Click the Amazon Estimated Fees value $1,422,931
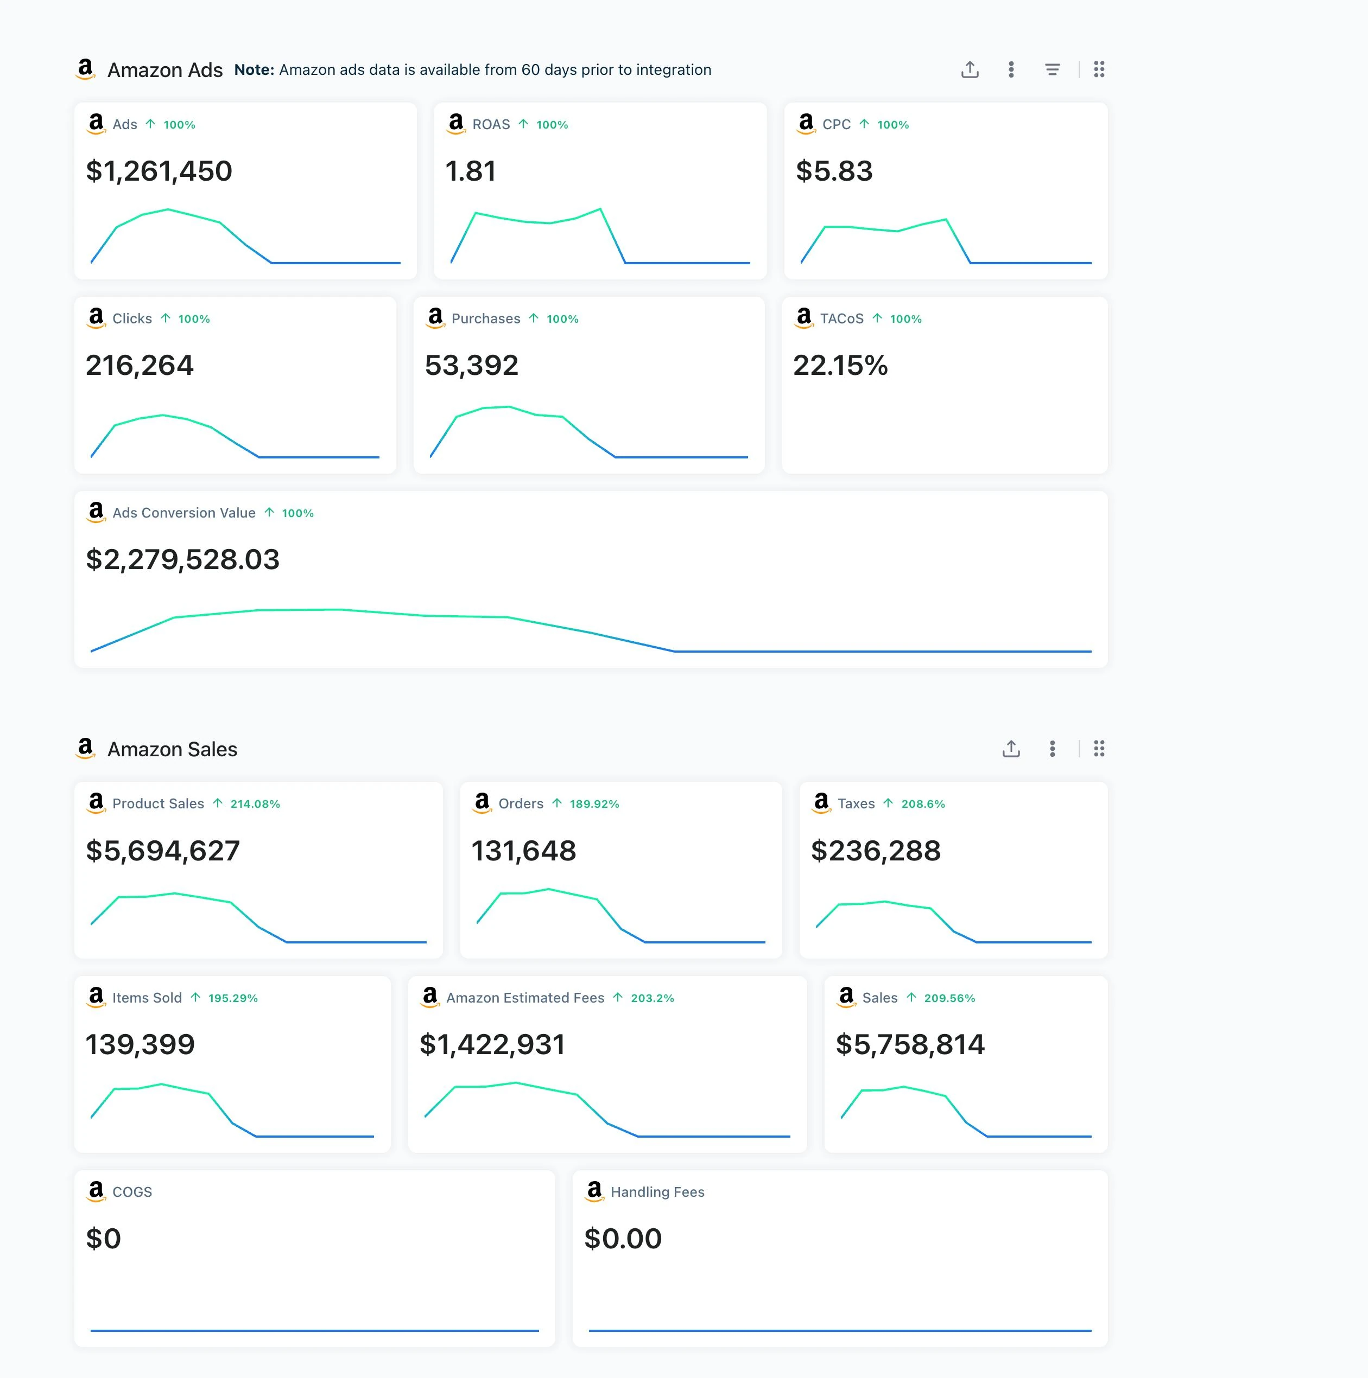The image size is (1368, 1378). point(492,1044)
